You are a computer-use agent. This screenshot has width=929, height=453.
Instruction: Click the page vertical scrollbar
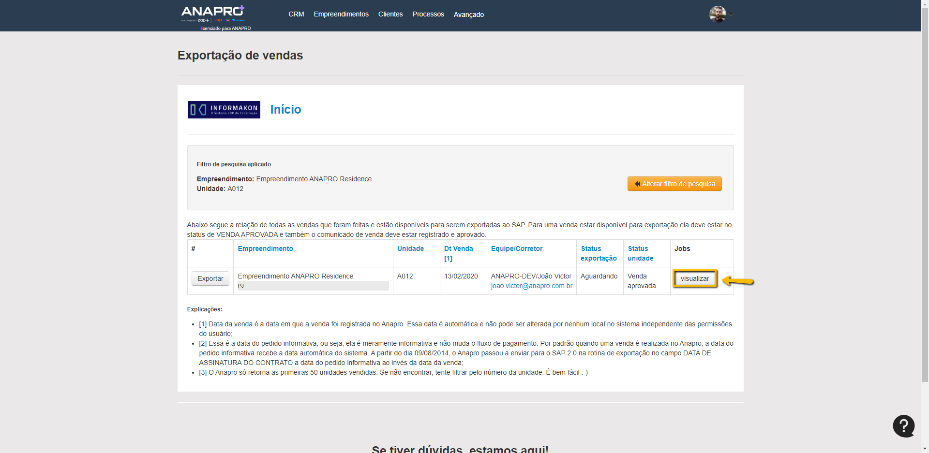coord(925,193)
